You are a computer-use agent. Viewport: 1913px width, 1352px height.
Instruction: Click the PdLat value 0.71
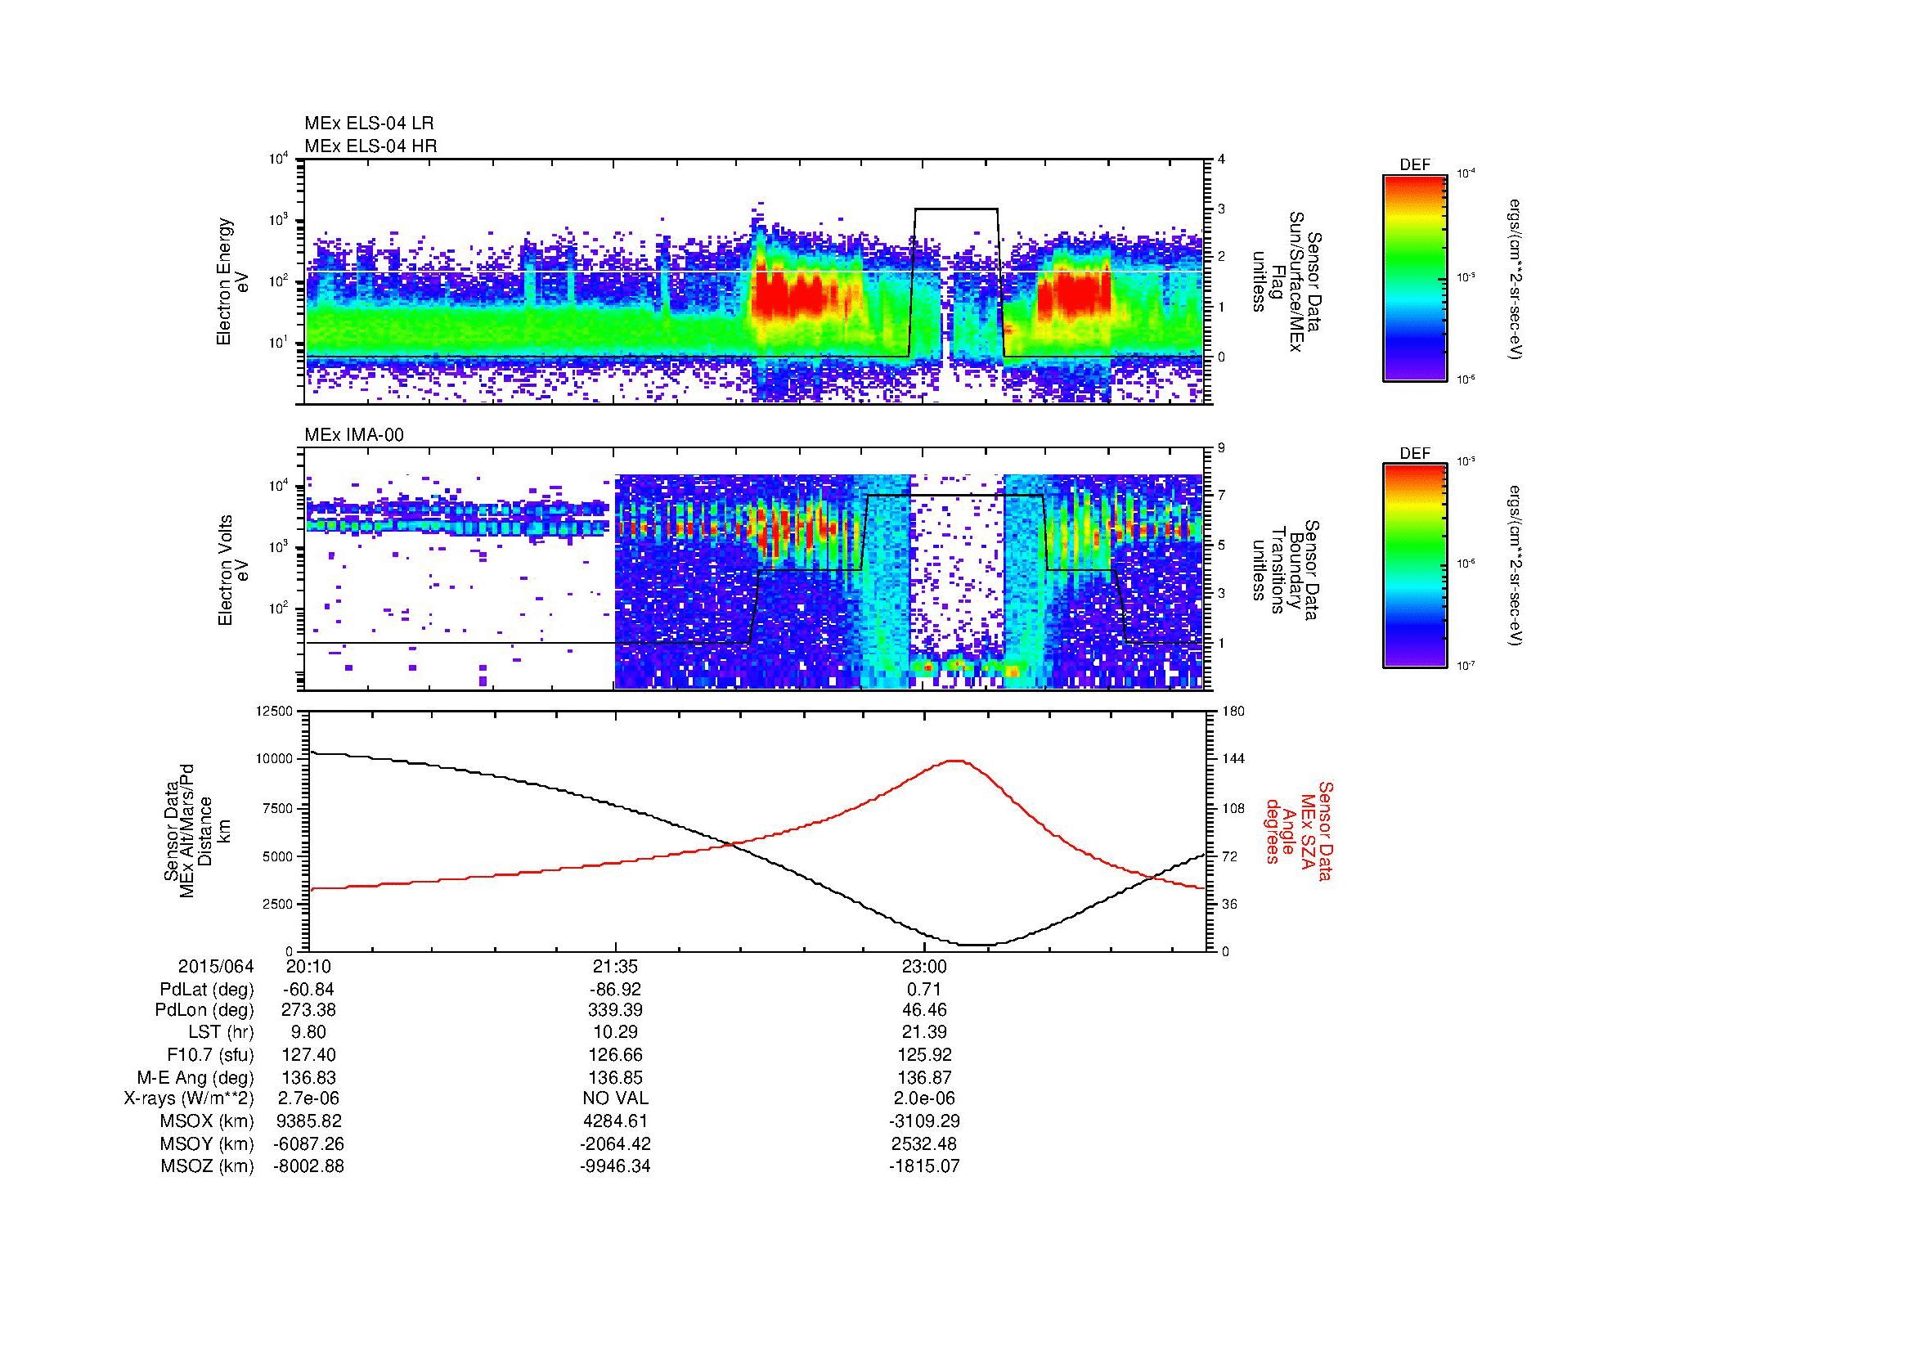pos(924,990)
